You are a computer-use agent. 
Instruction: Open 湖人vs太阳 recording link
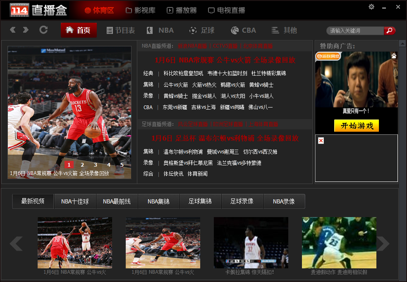pos(233,96)
